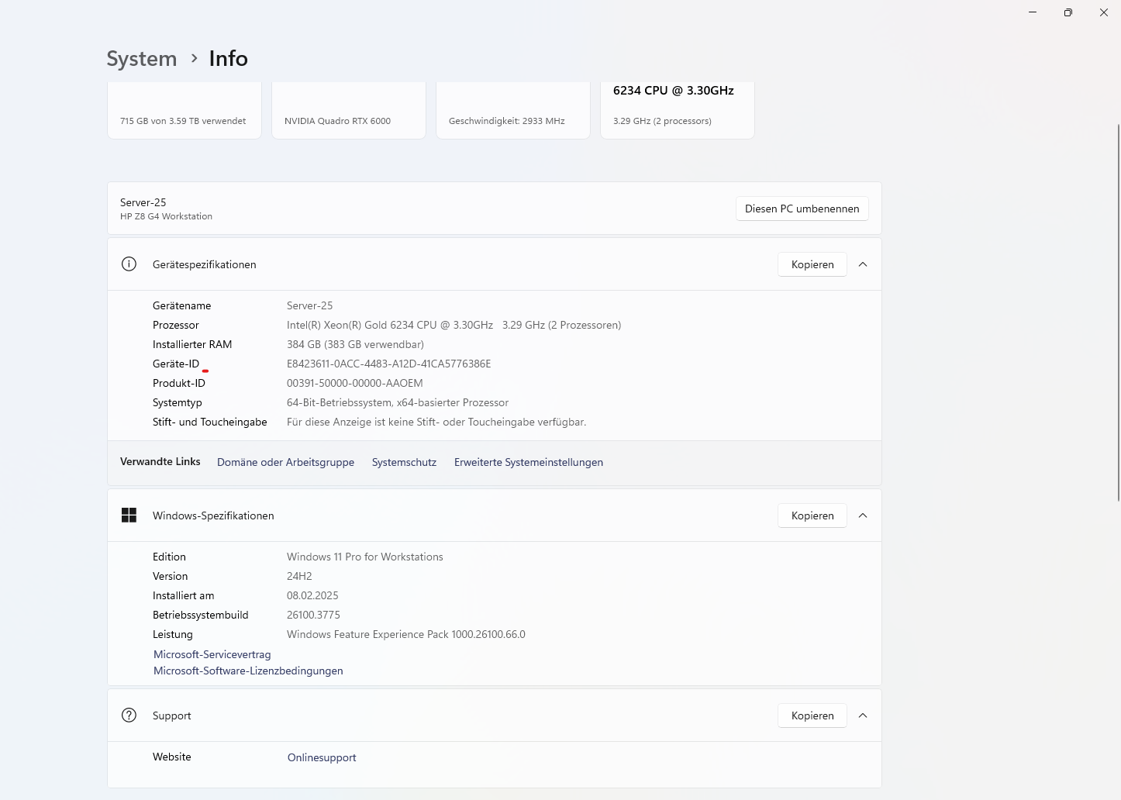
Task: Click the Produkt-ID value 00391-50000-00000-AAOEM
Action: 355,383
